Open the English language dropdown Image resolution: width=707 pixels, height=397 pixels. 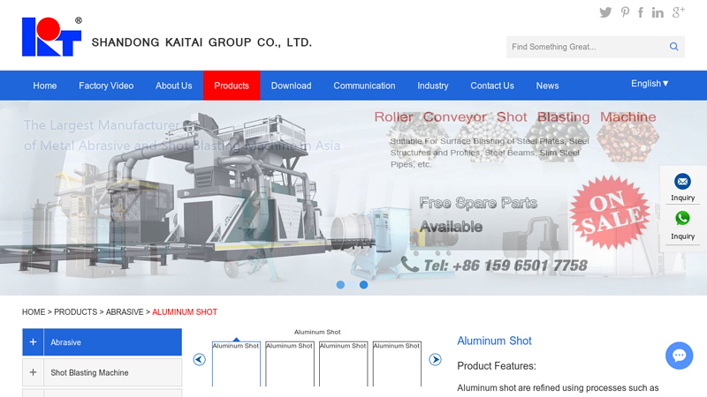click(x=650, y=84)
